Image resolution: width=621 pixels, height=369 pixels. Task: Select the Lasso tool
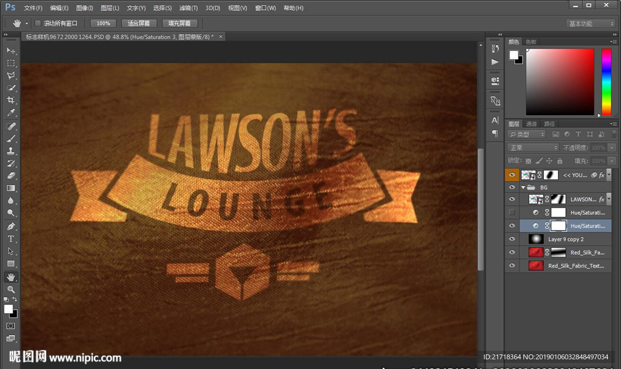[11, 76]
